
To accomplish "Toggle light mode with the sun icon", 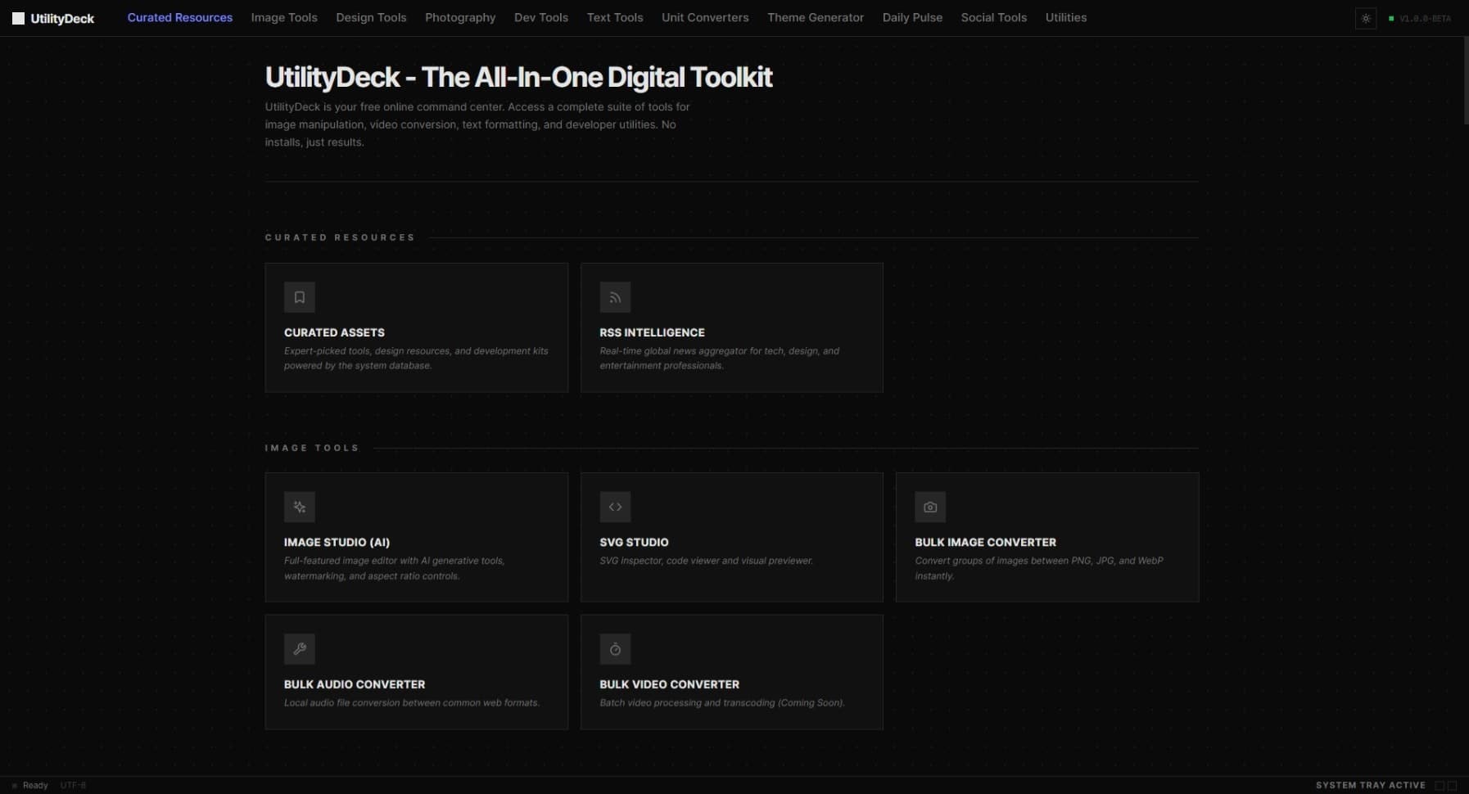I will pos(1366,18).
